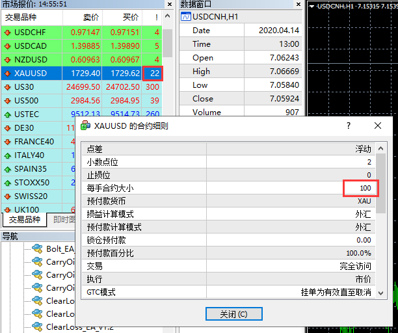Close the data window panel
Viewport: 398px width, 333px height.
click(298, 5)
